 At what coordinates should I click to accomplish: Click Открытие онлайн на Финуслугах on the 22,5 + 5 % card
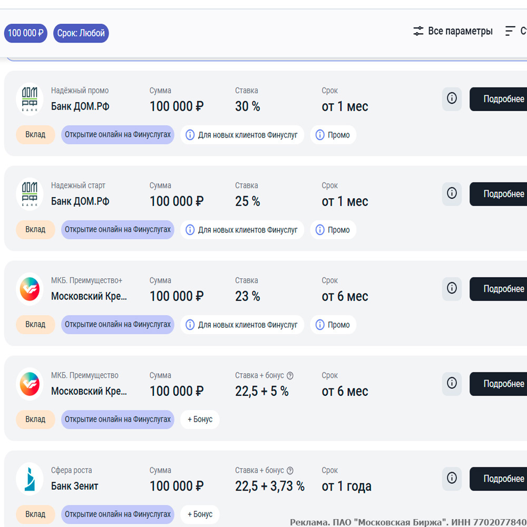(118, 419)
